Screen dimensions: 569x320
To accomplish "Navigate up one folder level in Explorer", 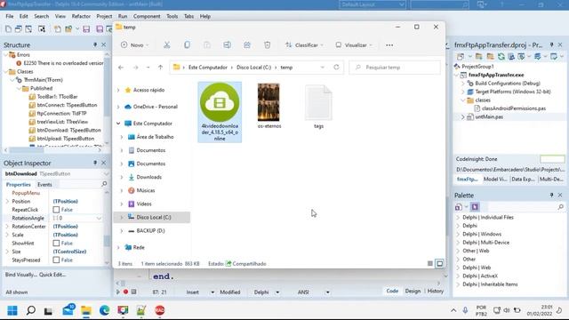I will [x=160, y=68].
